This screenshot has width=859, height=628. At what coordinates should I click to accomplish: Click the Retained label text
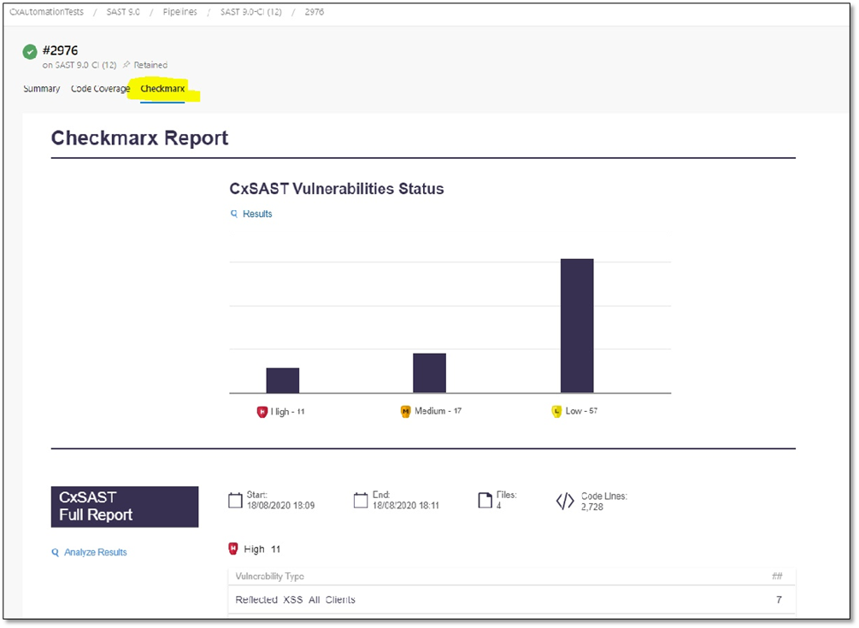pyautogui.click(x=150, y=65)
